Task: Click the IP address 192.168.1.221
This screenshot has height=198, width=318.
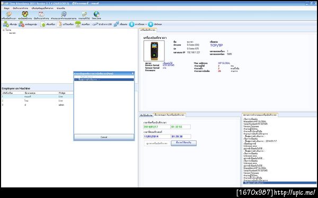Action: [x=193, y=52]
